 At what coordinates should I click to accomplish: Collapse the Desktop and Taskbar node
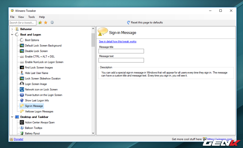[12, 117]
